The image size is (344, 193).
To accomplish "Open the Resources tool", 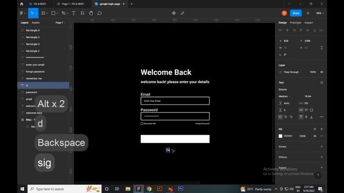I will [82, 13].
